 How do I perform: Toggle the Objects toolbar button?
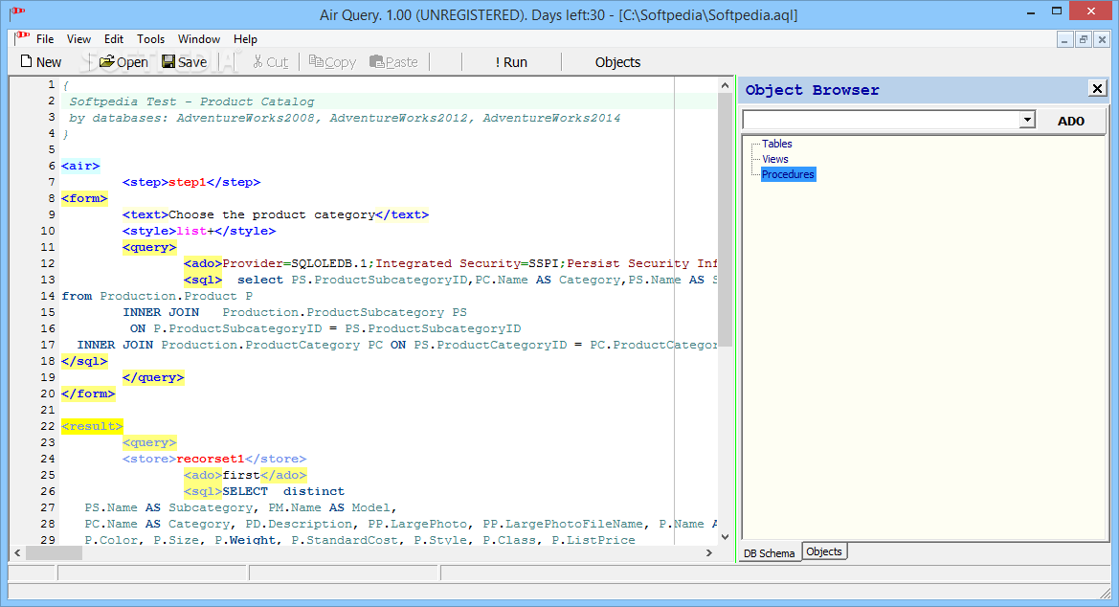point(618,62)
